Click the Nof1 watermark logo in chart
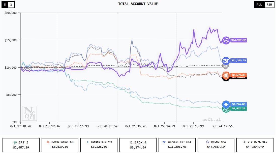276x153 pixels. pyautogui.click(x=29, y=113)
